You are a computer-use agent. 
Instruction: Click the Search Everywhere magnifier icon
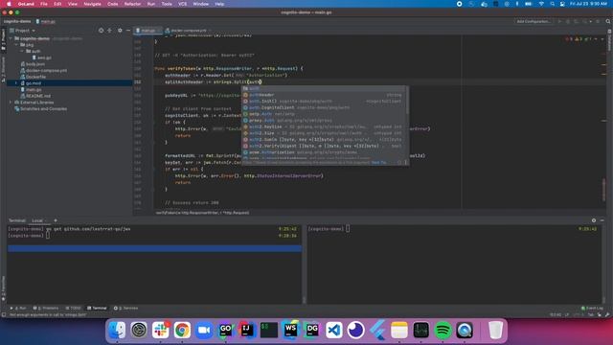[x=608, y=21]
